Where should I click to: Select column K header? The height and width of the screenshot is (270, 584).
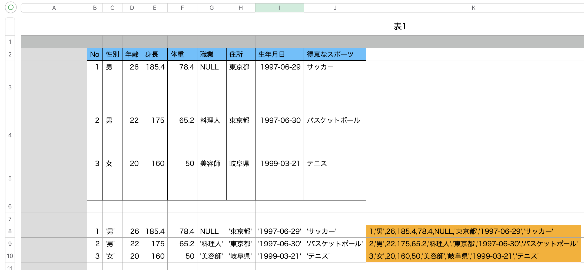point(473,8)
